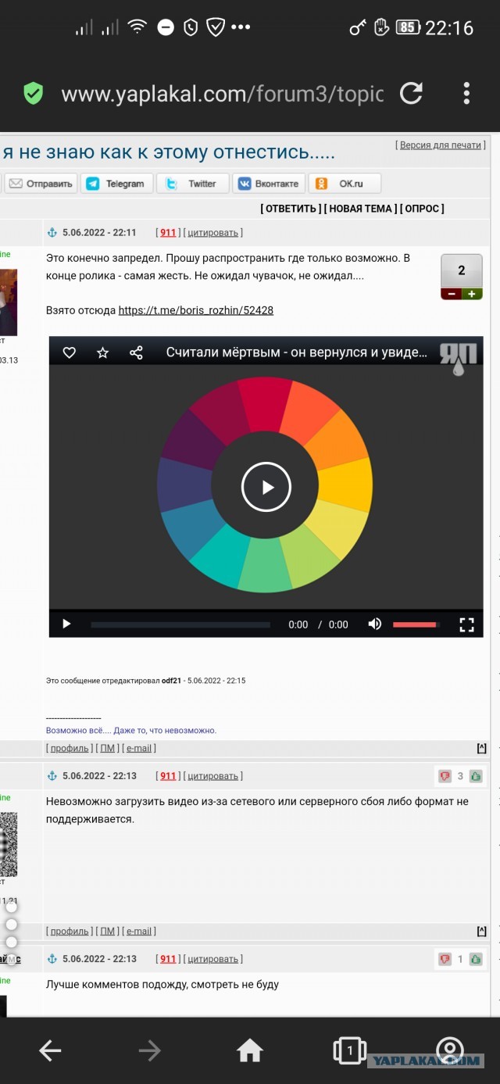Thumbs down the 'Невозможно загрузить' post
The image size is (500, 1084).
click(x=445, y=776)
